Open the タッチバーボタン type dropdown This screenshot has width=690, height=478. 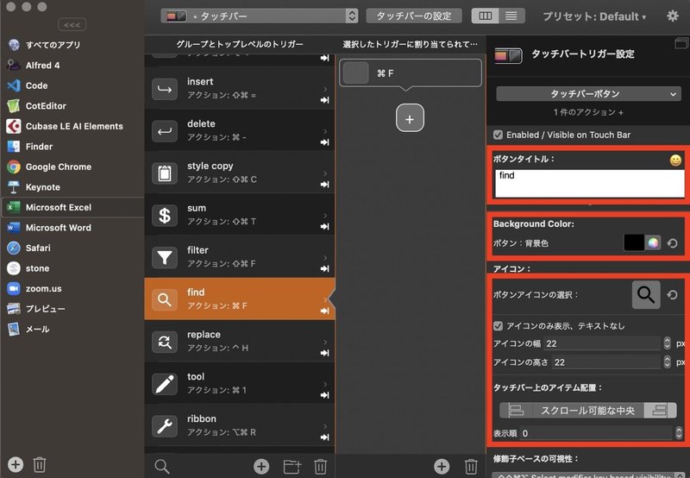(588, 94)
